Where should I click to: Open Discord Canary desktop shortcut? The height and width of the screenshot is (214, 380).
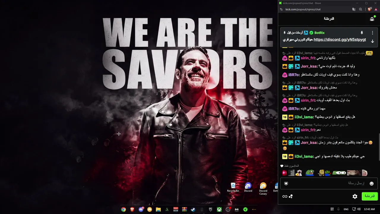(x=263, y=189)
